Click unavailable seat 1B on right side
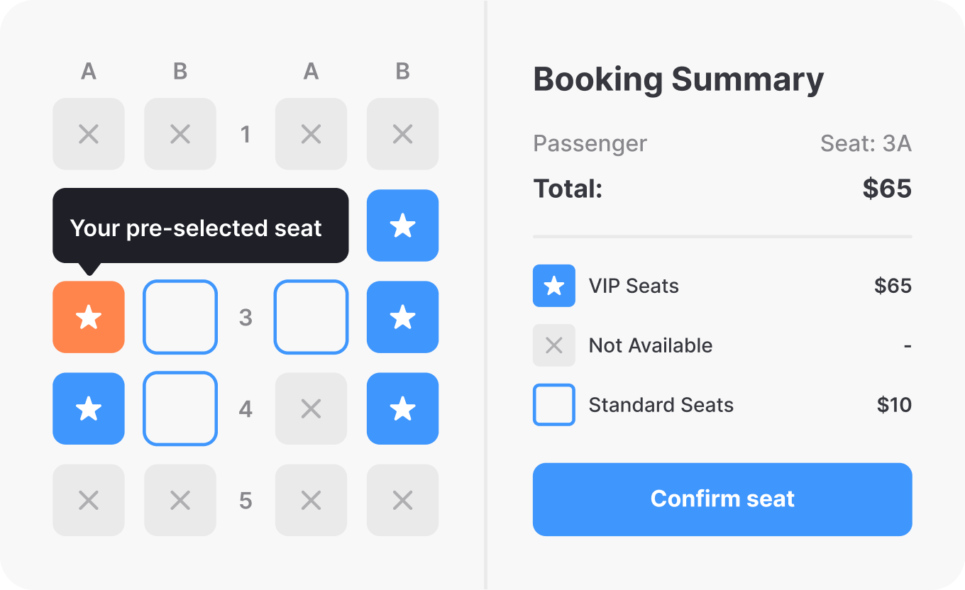Image resolution: width=965 pixels, height=590 pixels. pos(402,134)
